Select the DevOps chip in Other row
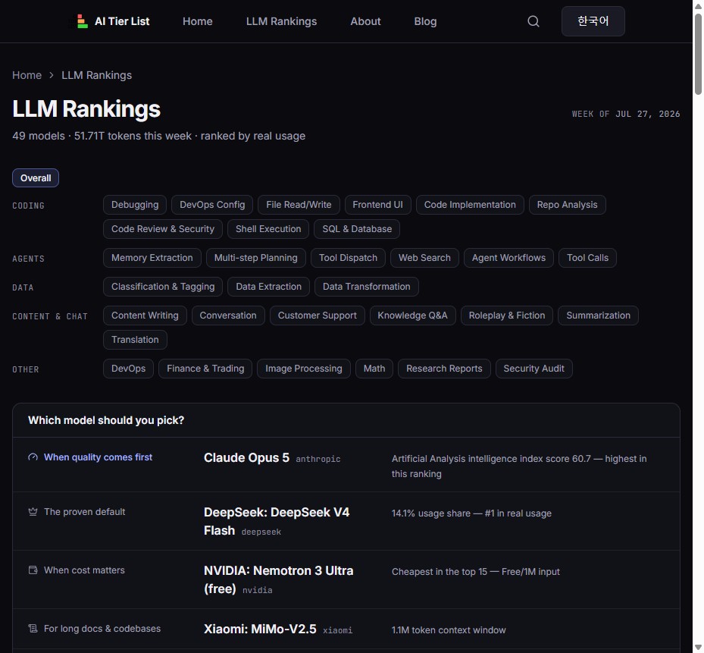 tap(128, 369)
